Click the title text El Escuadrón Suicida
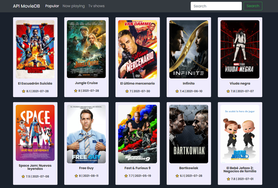 click(x=35, y=84)
